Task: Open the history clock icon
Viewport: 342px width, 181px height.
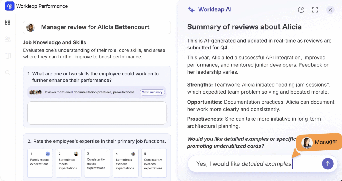Action: pos(301,10)
